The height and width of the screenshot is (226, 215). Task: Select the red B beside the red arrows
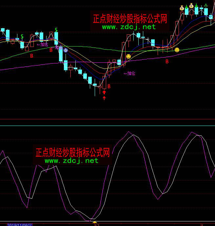(109, 87)
